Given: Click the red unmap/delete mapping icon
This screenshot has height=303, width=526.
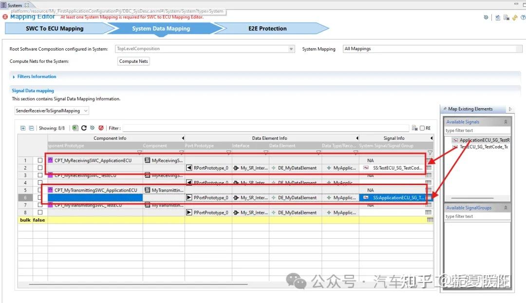Looking at the screenshot, I should coord(101,128).
